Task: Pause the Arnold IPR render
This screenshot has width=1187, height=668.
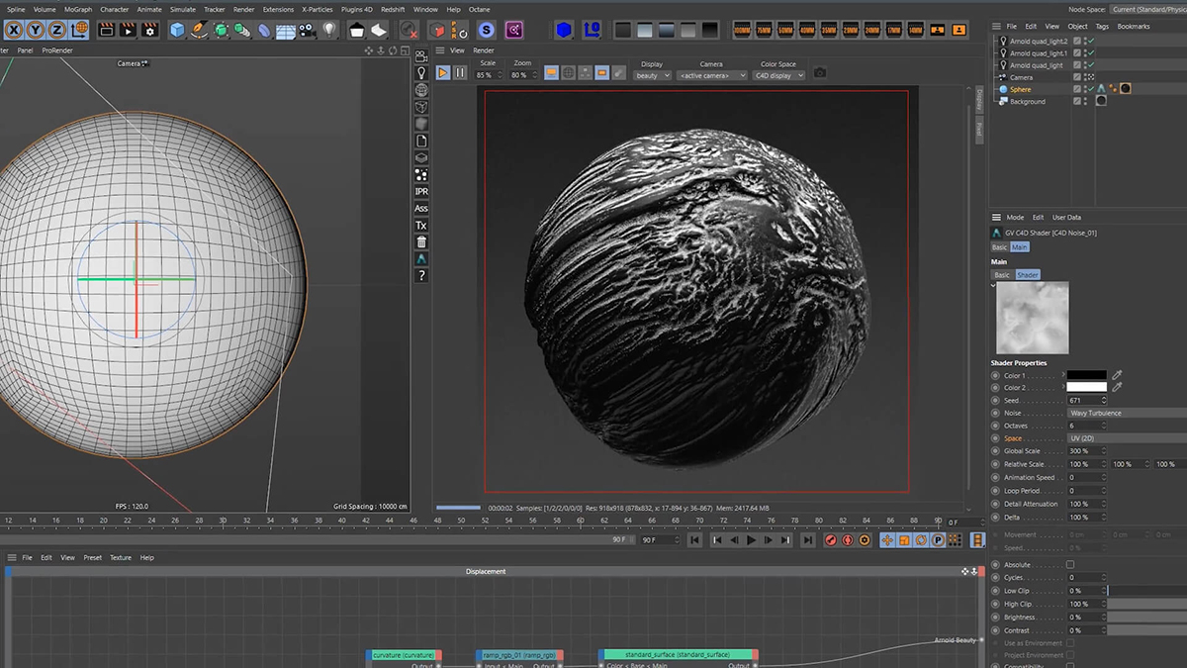Action: (460, 72)
